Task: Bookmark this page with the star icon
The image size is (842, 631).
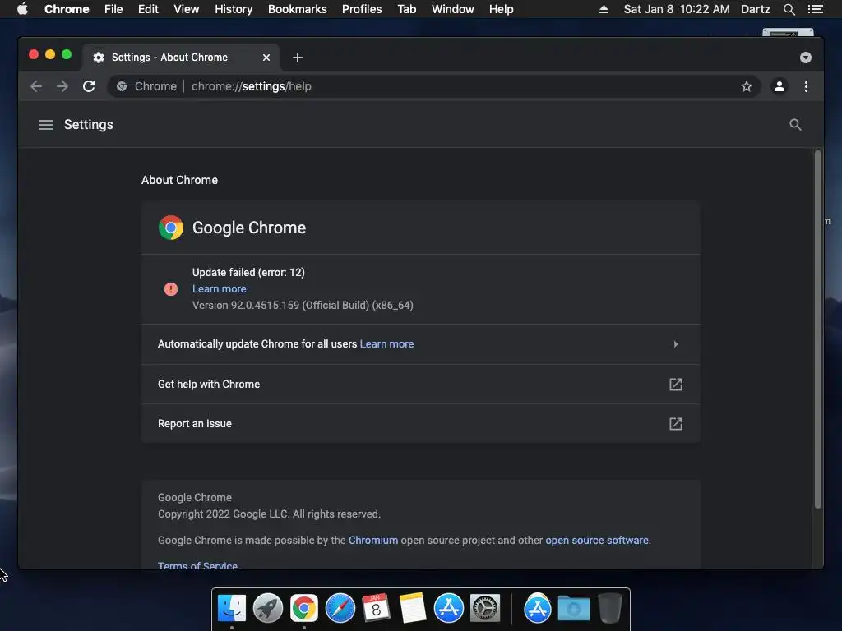Action: (746, 86)
